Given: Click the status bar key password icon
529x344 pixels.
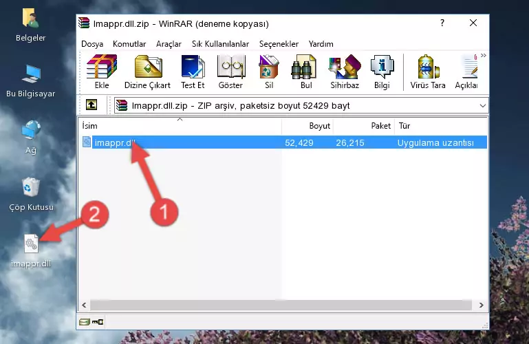Looking at the screenshot, I should click(x=98, y=322).
